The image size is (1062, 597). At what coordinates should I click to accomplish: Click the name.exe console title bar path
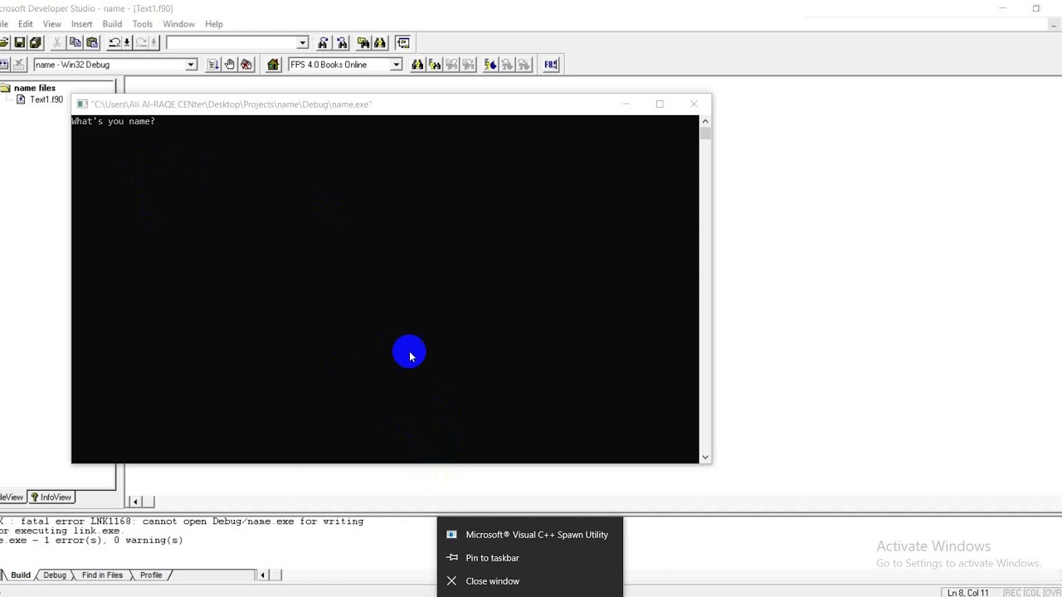coord(231,104)
